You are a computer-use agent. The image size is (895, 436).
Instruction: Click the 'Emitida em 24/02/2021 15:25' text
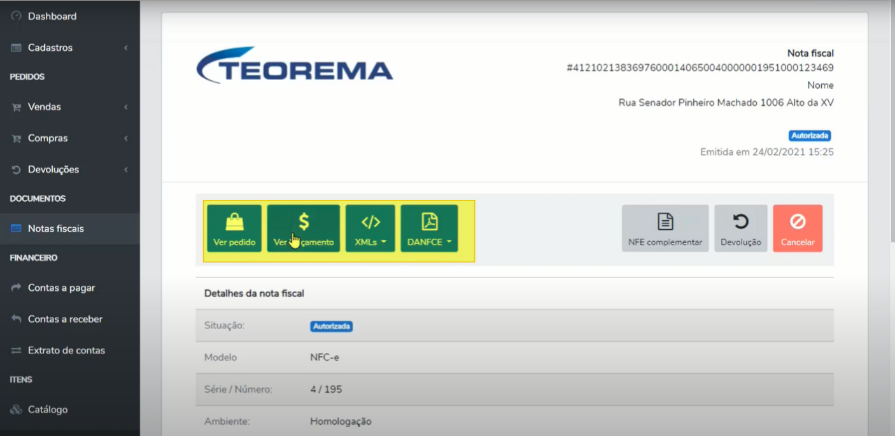point(767,152)
